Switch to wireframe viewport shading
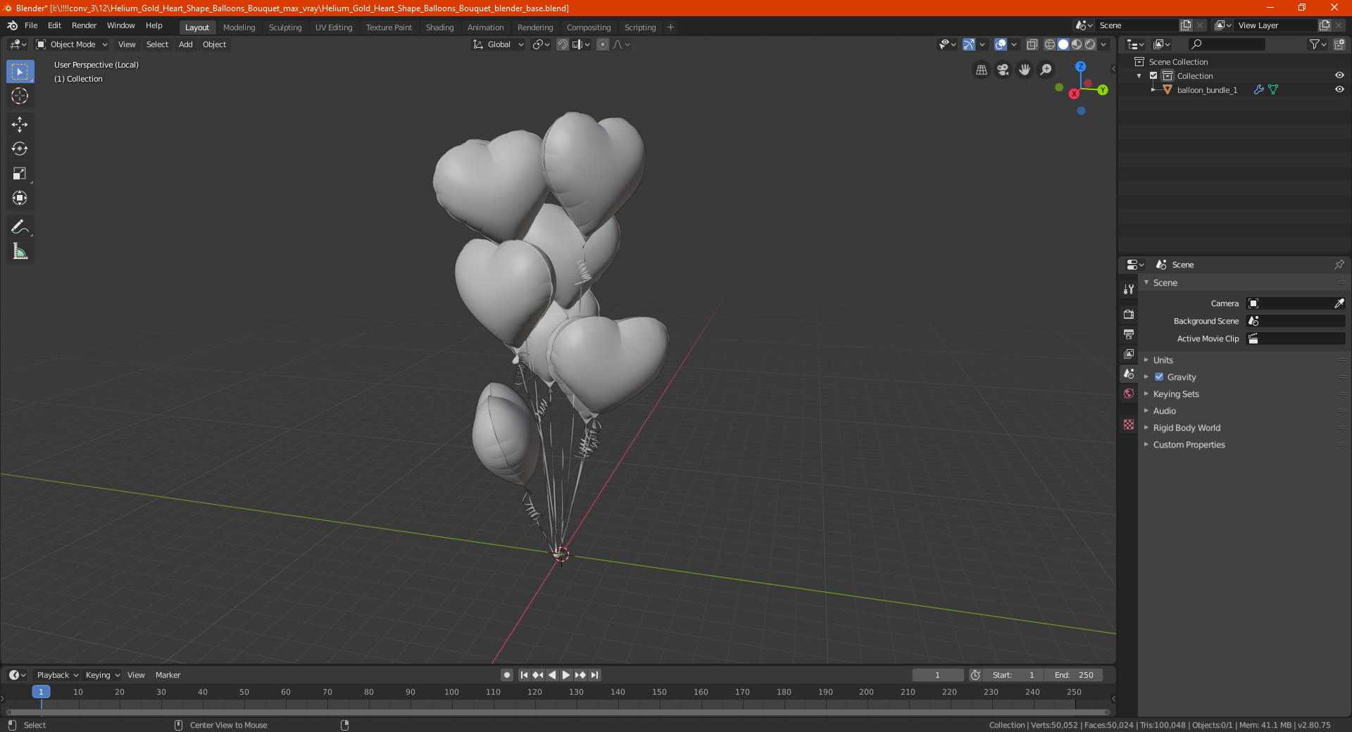Viewport: 1352px width, 732px height. point(1050,44)
